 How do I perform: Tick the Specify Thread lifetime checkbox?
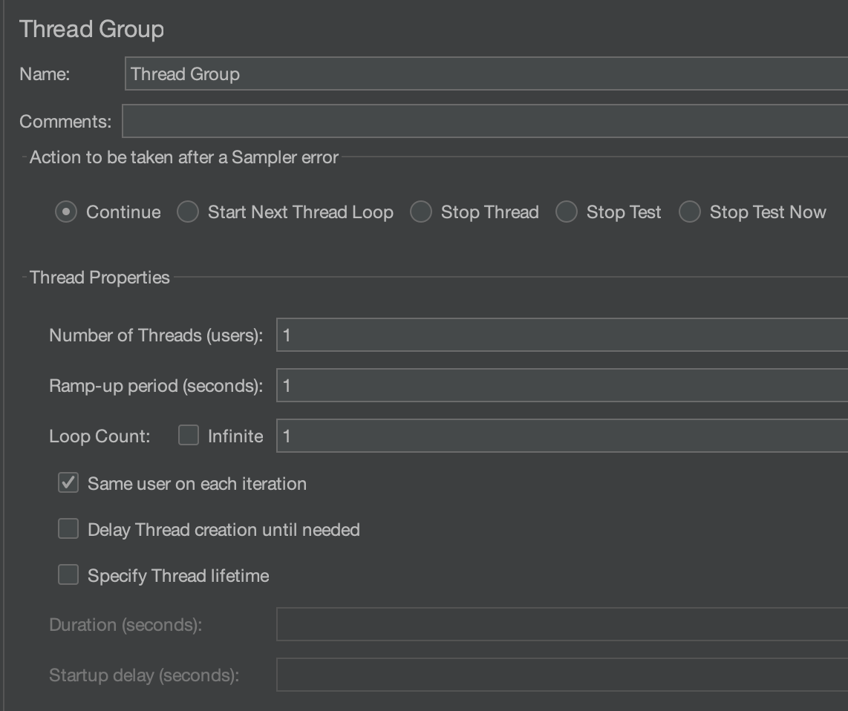pos(68,574)
